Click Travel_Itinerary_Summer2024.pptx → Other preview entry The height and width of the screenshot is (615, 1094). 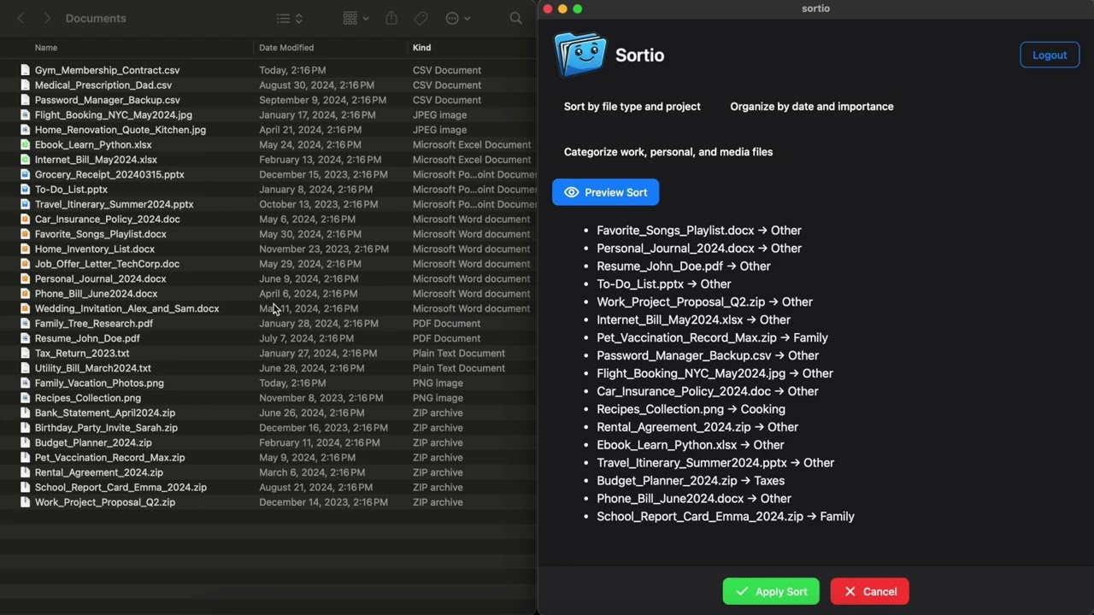(715, 463)
